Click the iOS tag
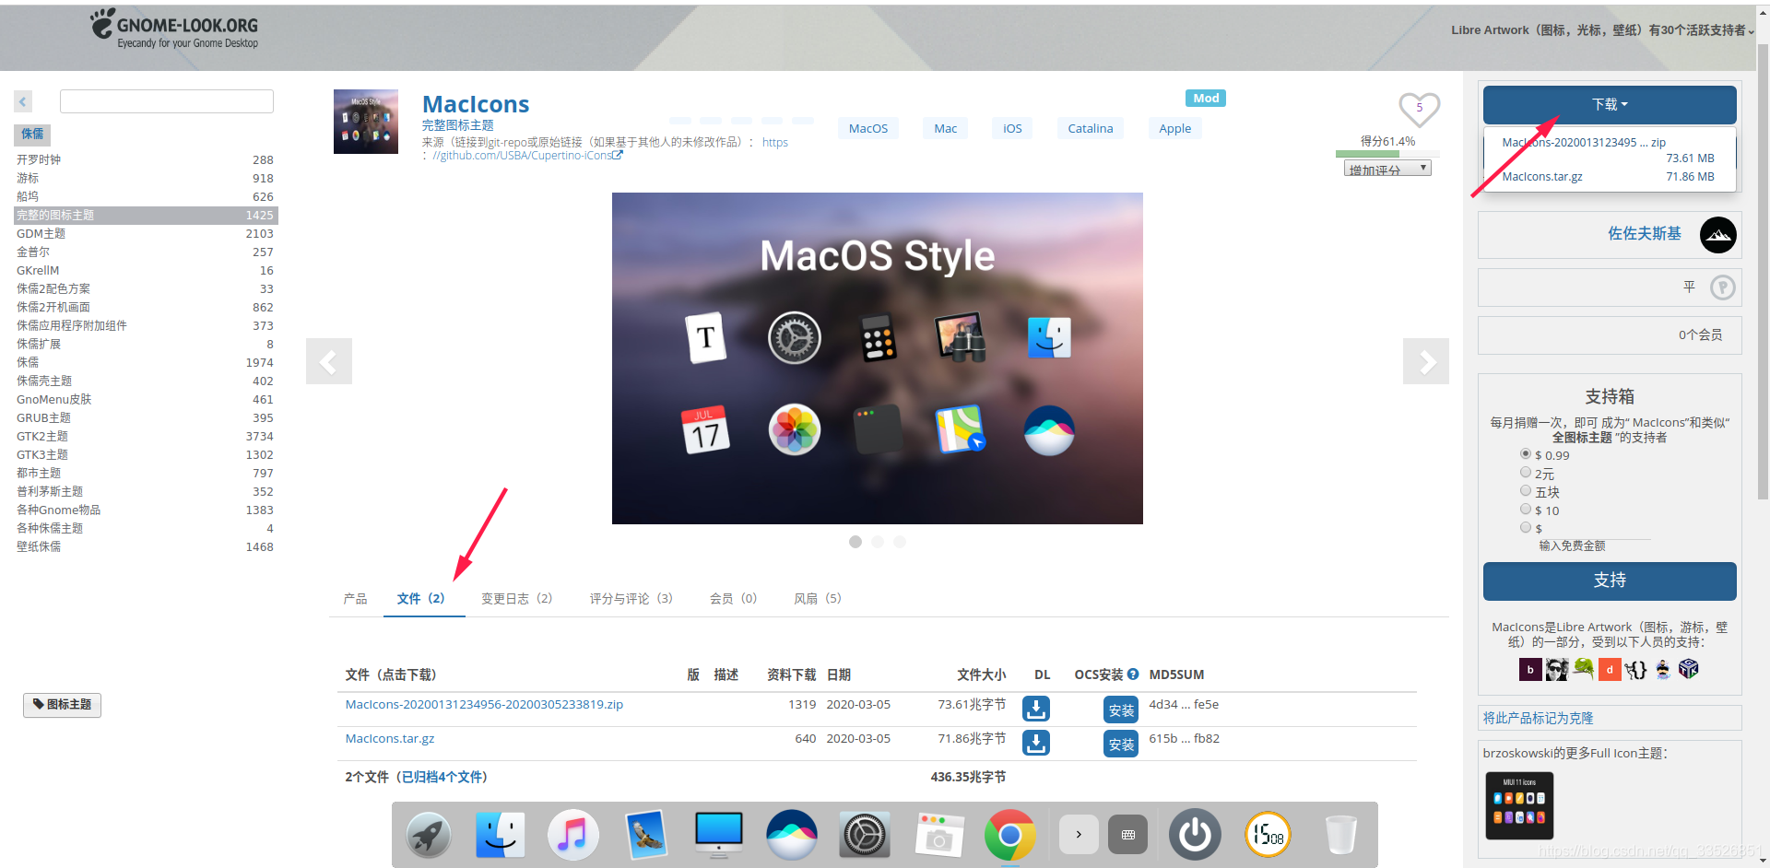The image size is (1770, 868). point(1012,128)
